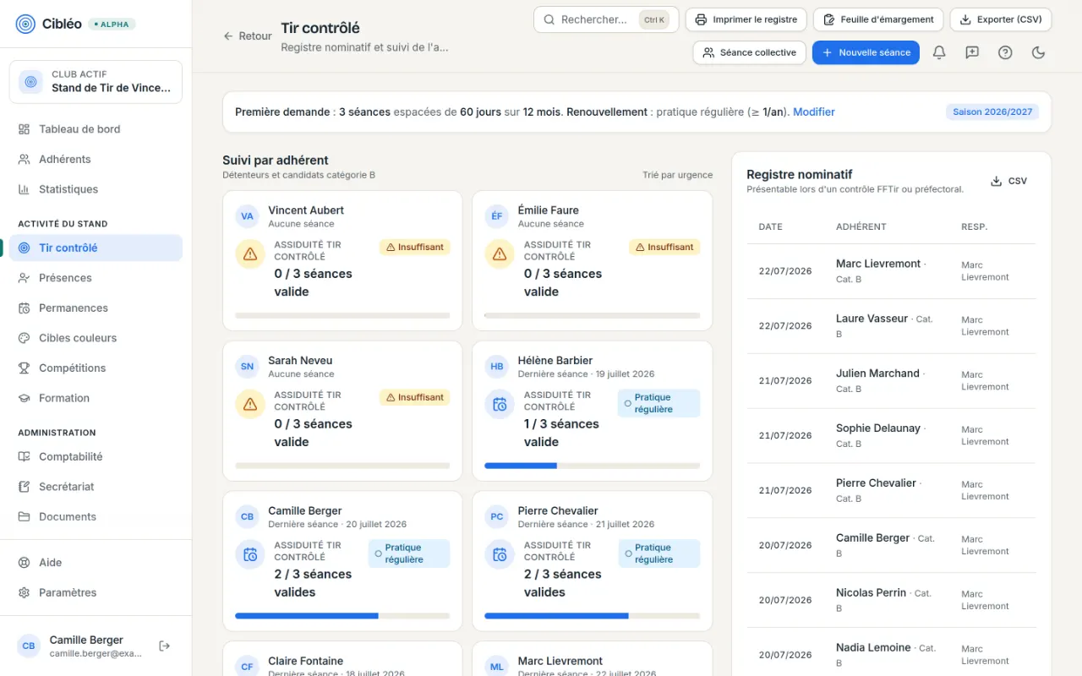Click the ADHÉRENT column header
Image resolution: width=1082 pixels, height=676 pixels.
coord(861,226)
